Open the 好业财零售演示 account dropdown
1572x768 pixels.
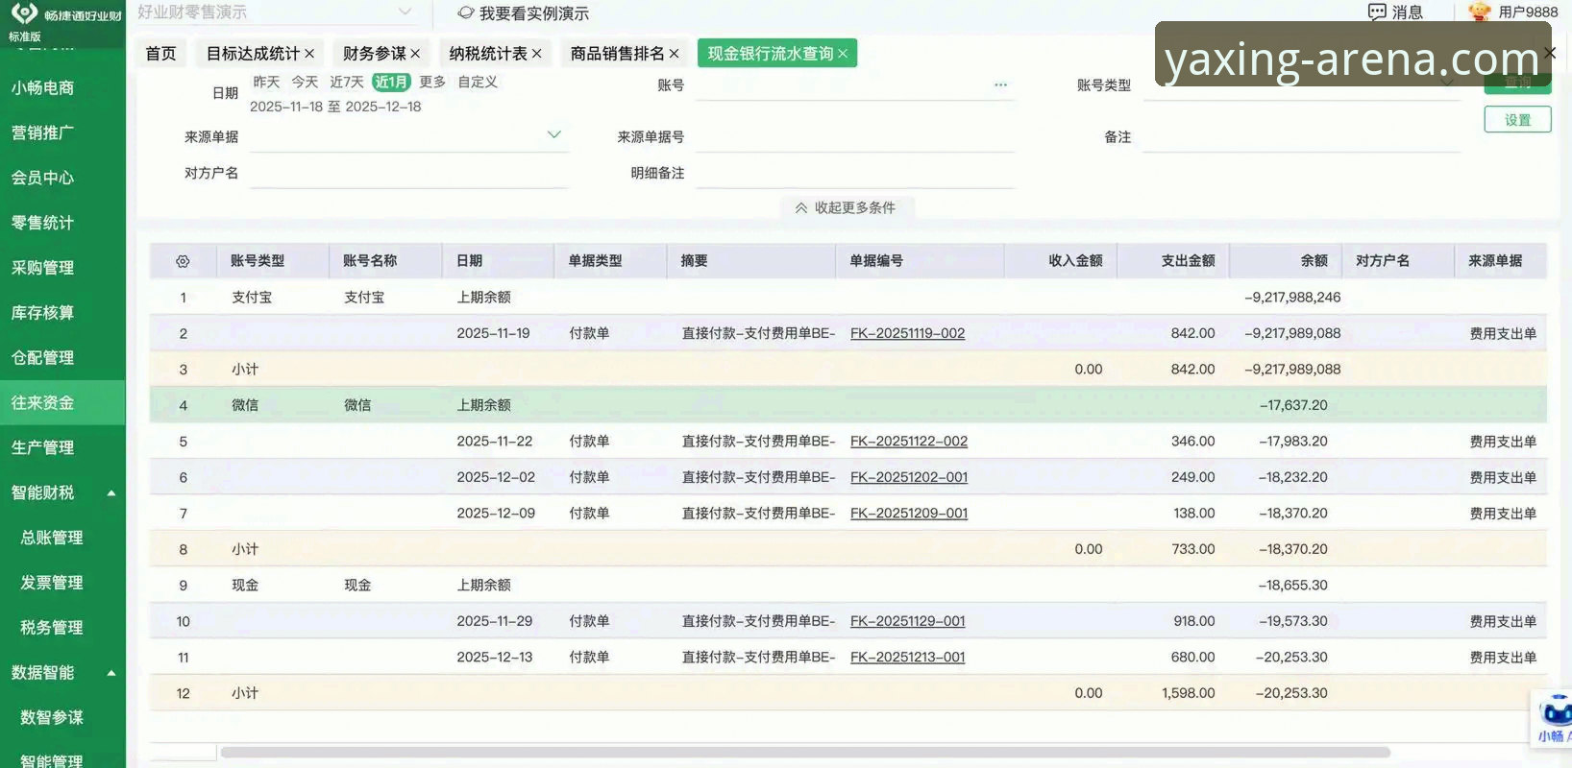point(405,12)
